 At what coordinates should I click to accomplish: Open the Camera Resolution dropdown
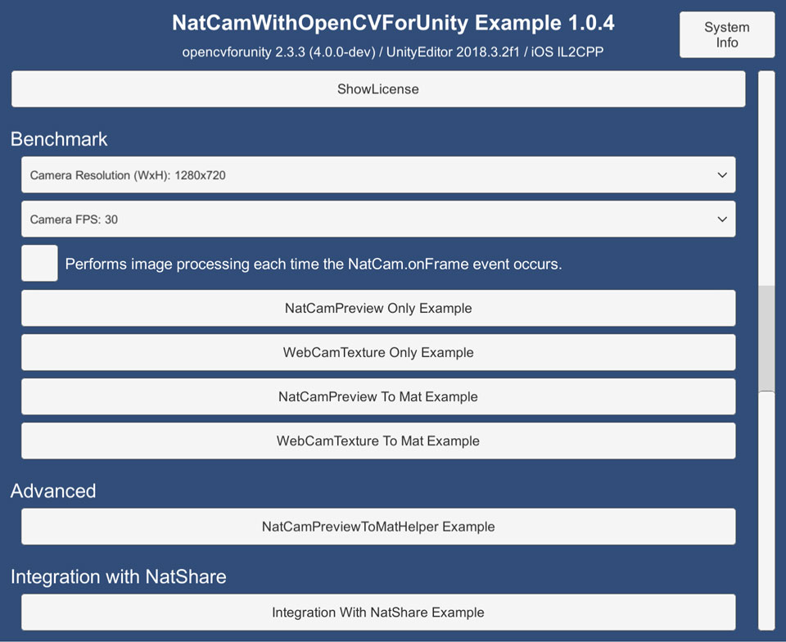click(x=378, y=175)
